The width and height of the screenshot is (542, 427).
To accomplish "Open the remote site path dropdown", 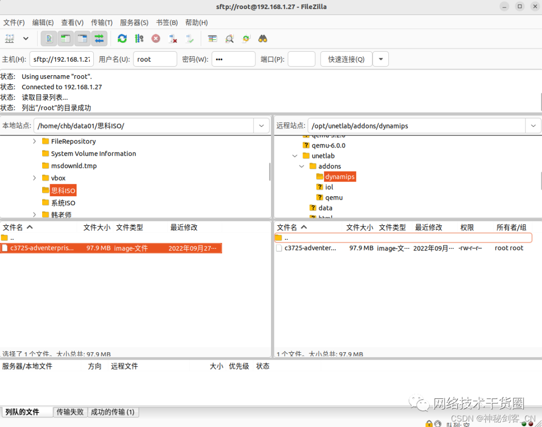I will (x=533, y=125).
